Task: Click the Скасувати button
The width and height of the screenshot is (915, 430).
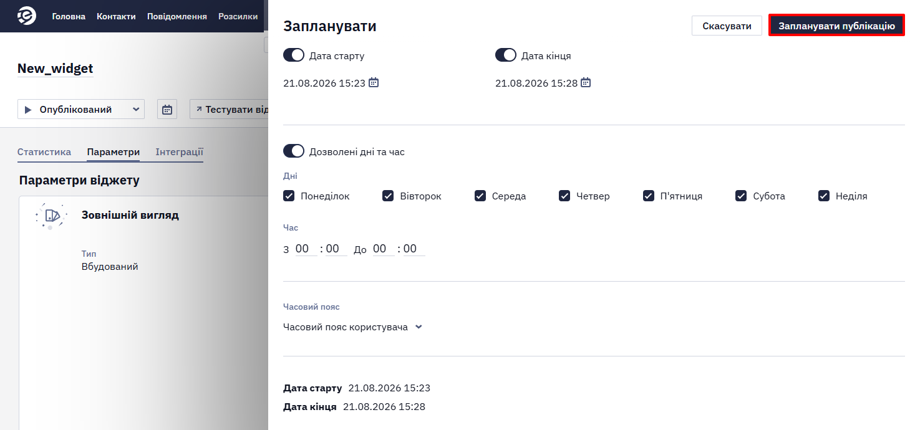Action: tap(727, 26)
